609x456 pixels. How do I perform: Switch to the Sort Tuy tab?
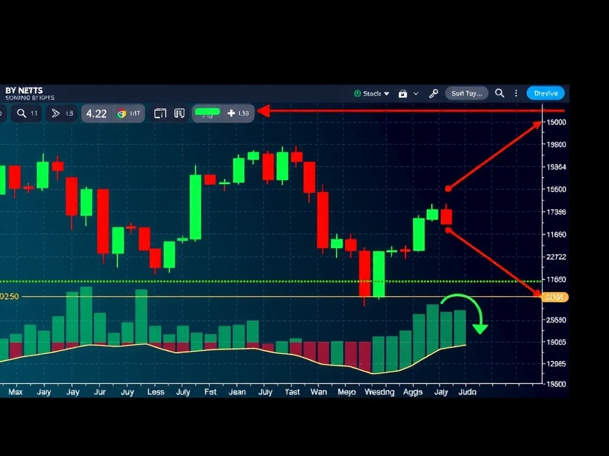click(x=466, y=93)
